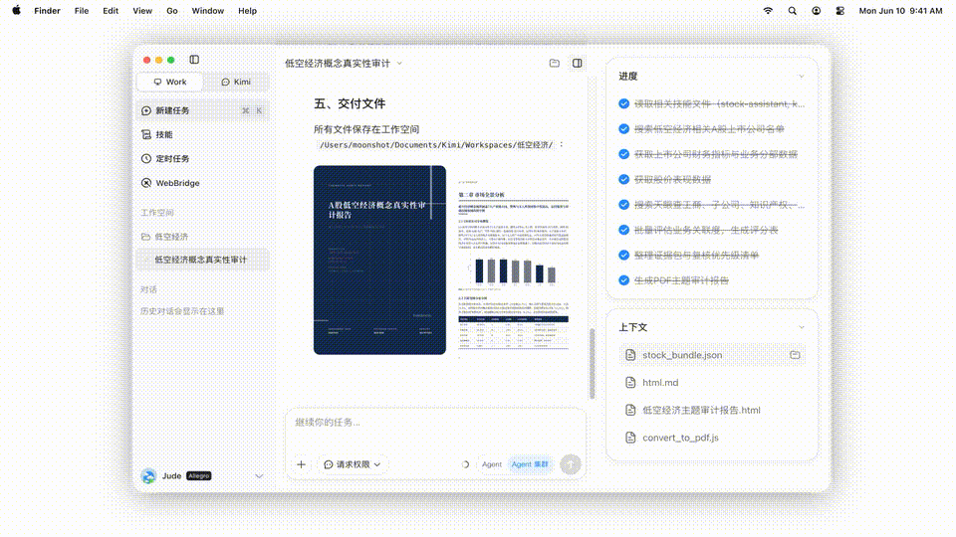Switch to the Work tab
Viewport: 956px width, 537px height.
pos(170,83)
